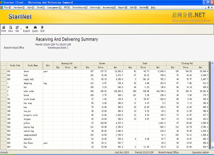Open the Consignment menu
This screenshot has width=214, height=155.
click(x=54, y=7)
